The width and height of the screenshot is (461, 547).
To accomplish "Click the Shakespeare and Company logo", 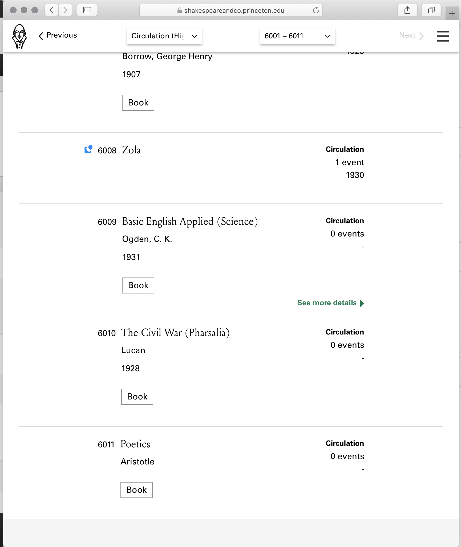I will [x=20, y=36].
